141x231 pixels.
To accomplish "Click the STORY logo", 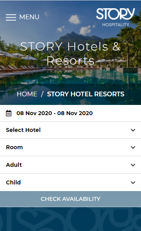I will coord(116,14).
